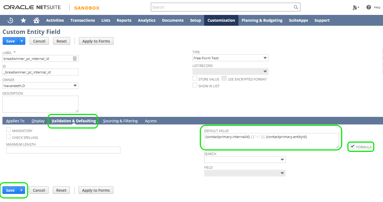The width and height of the screenshot is (383, 202).
Task: Switch to the Applies To tab
Action: click(15, 121)
